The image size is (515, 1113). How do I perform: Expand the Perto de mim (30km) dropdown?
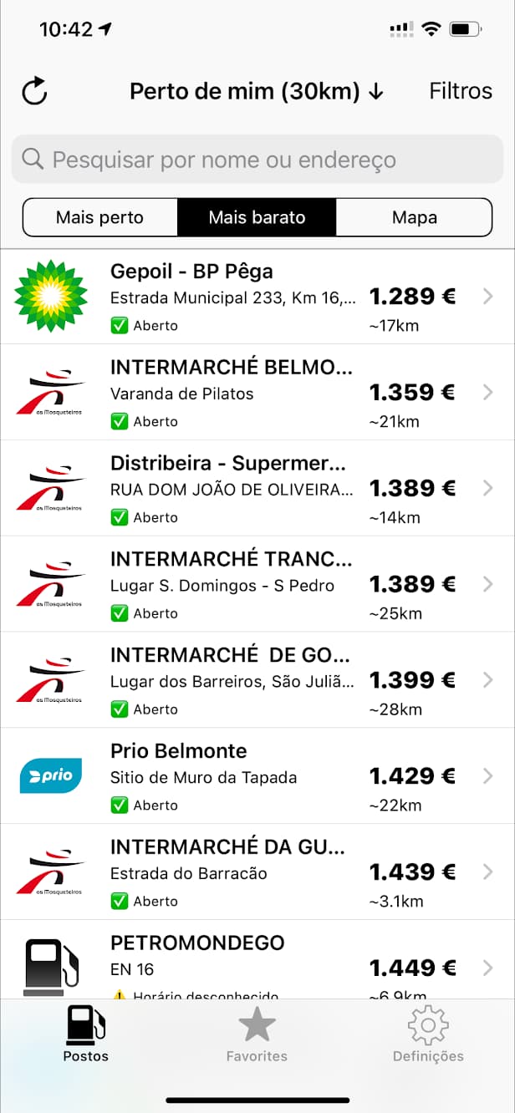point(256,91)
